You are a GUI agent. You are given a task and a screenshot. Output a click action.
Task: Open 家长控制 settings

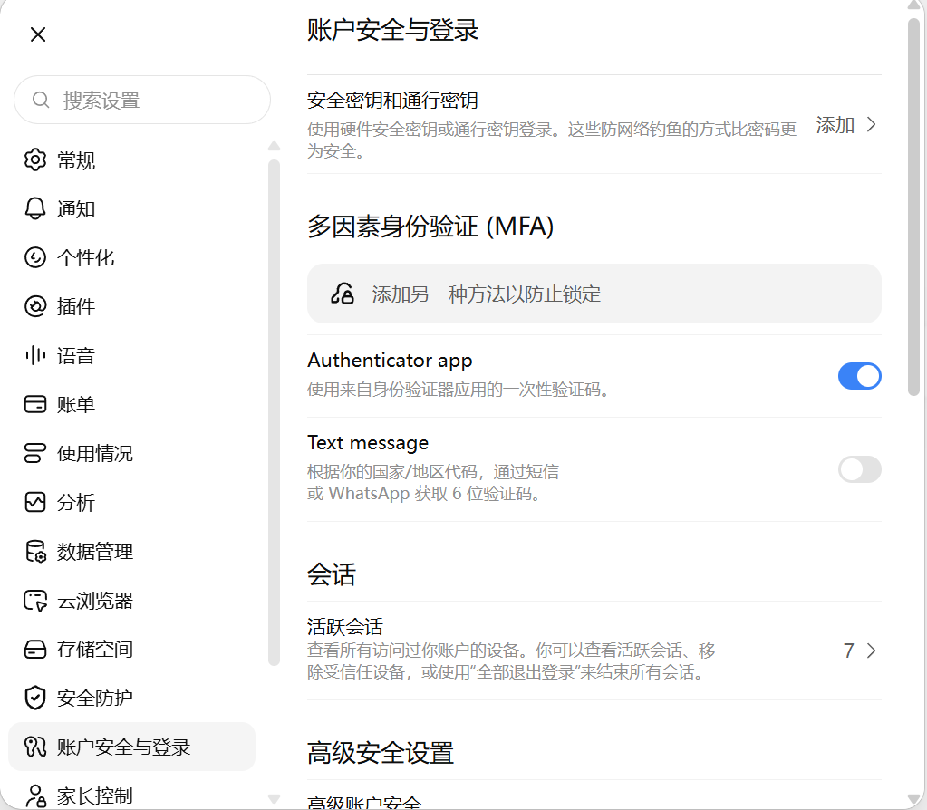point(131,796)
